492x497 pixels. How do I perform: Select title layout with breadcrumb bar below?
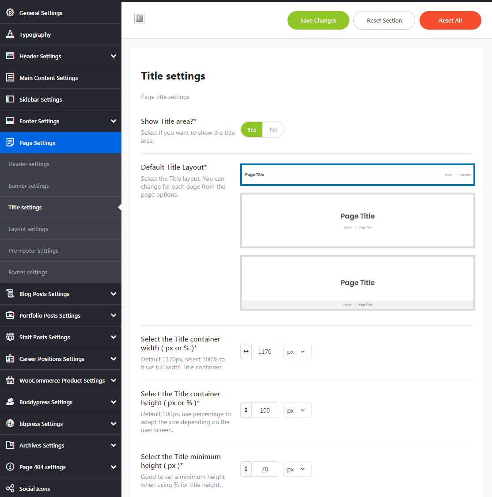[x=357, y=283]
